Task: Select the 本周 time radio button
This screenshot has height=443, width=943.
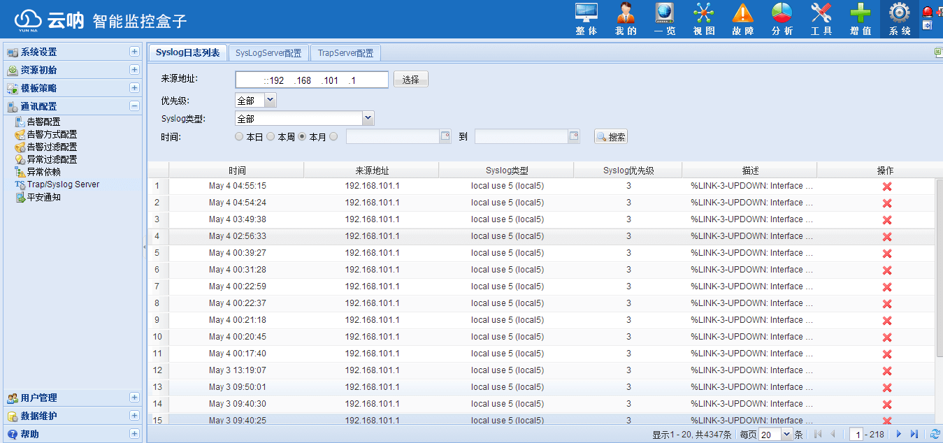Action: [271, 137]
